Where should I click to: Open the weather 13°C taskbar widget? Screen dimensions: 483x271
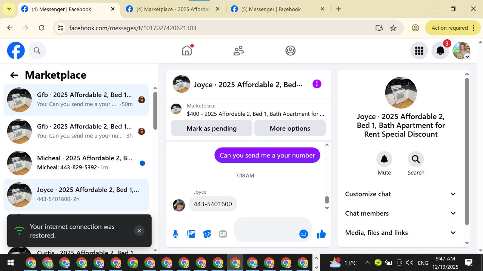343,263
